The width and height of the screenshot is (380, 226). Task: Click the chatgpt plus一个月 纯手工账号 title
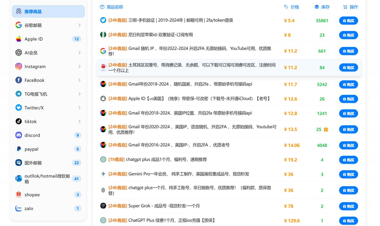190,190
